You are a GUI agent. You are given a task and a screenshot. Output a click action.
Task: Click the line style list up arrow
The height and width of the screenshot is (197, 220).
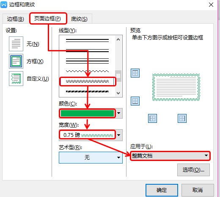[118, 39]
